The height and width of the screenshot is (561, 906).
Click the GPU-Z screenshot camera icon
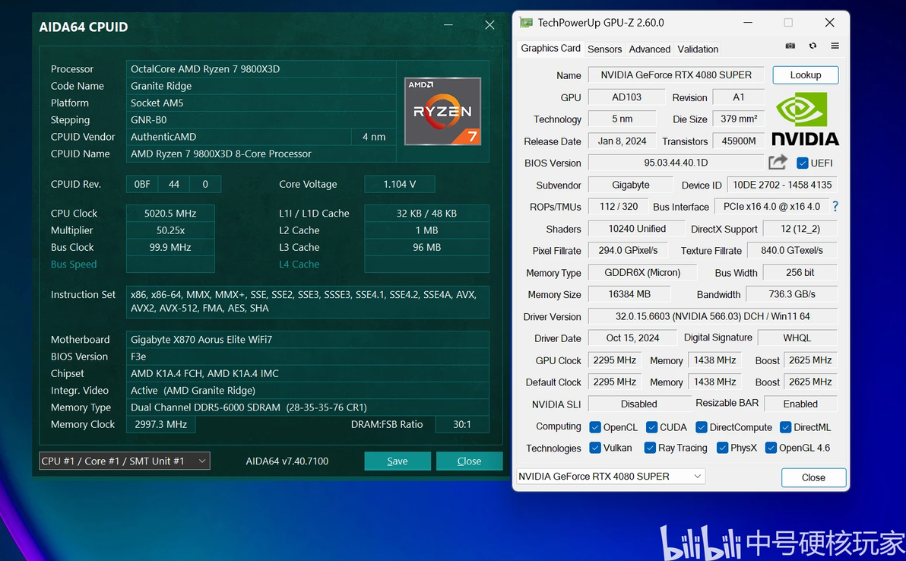point(790,46)
